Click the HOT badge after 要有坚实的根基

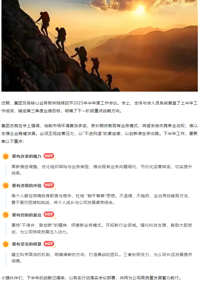click(x=49, y=244)
